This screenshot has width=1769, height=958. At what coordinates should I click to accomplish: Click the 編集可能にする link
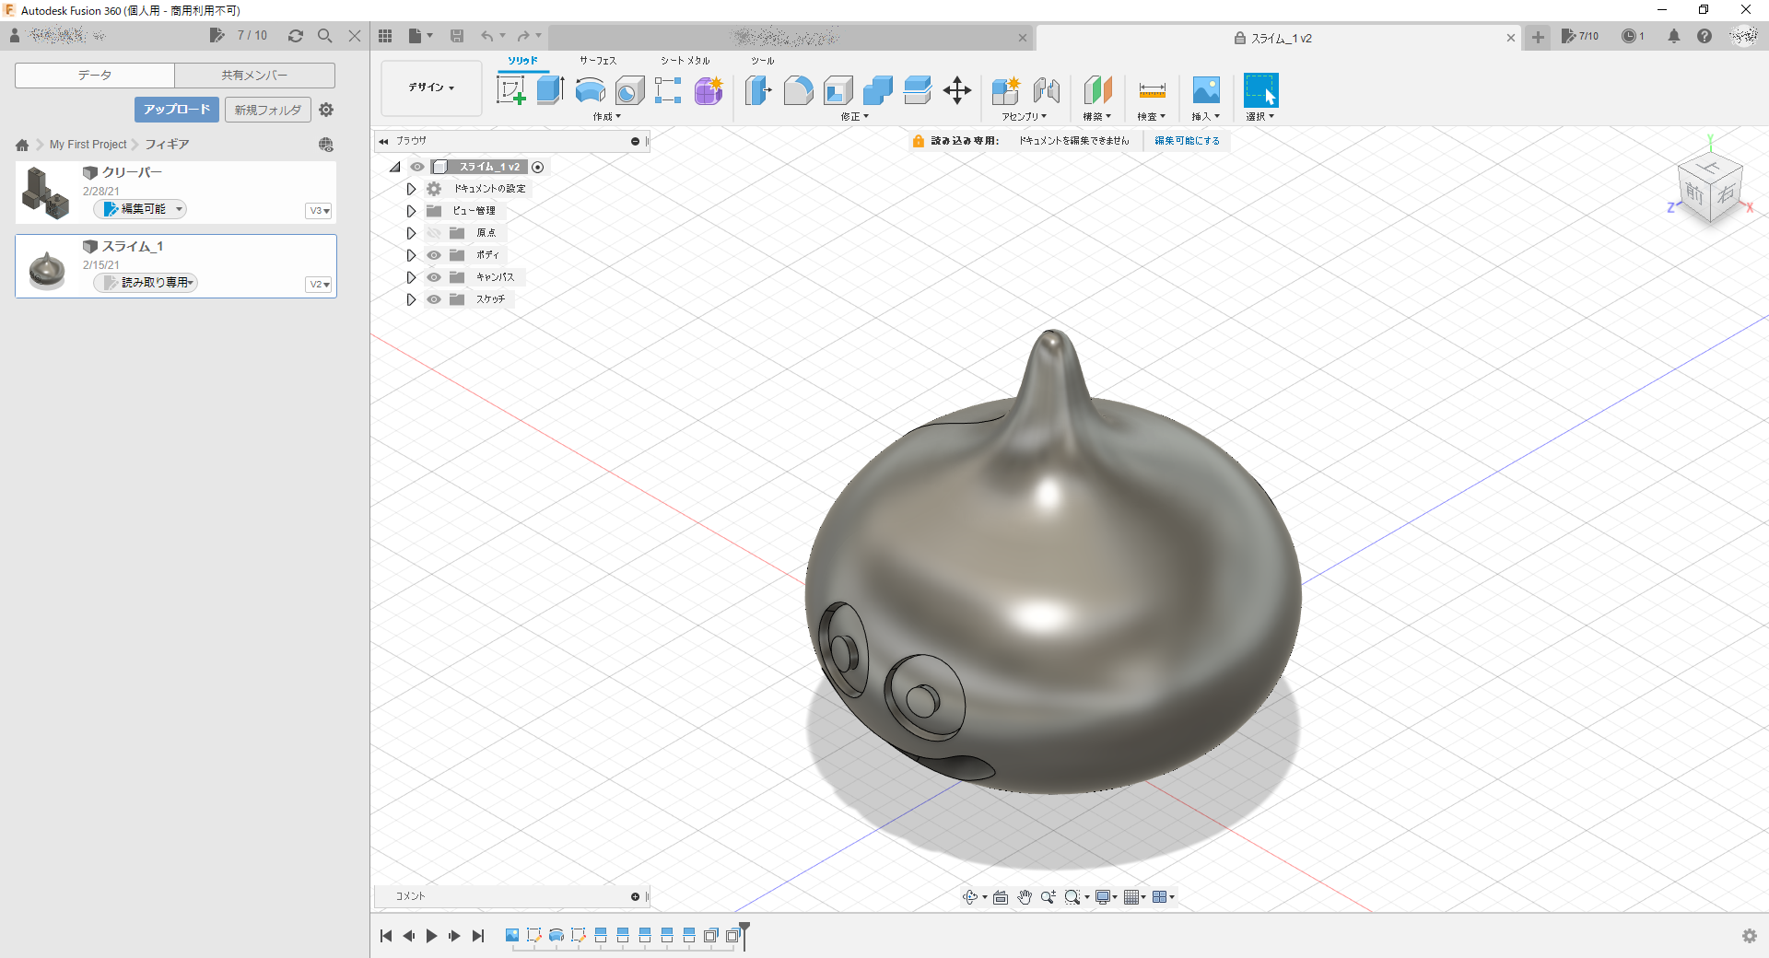(x=1187, y=141)
